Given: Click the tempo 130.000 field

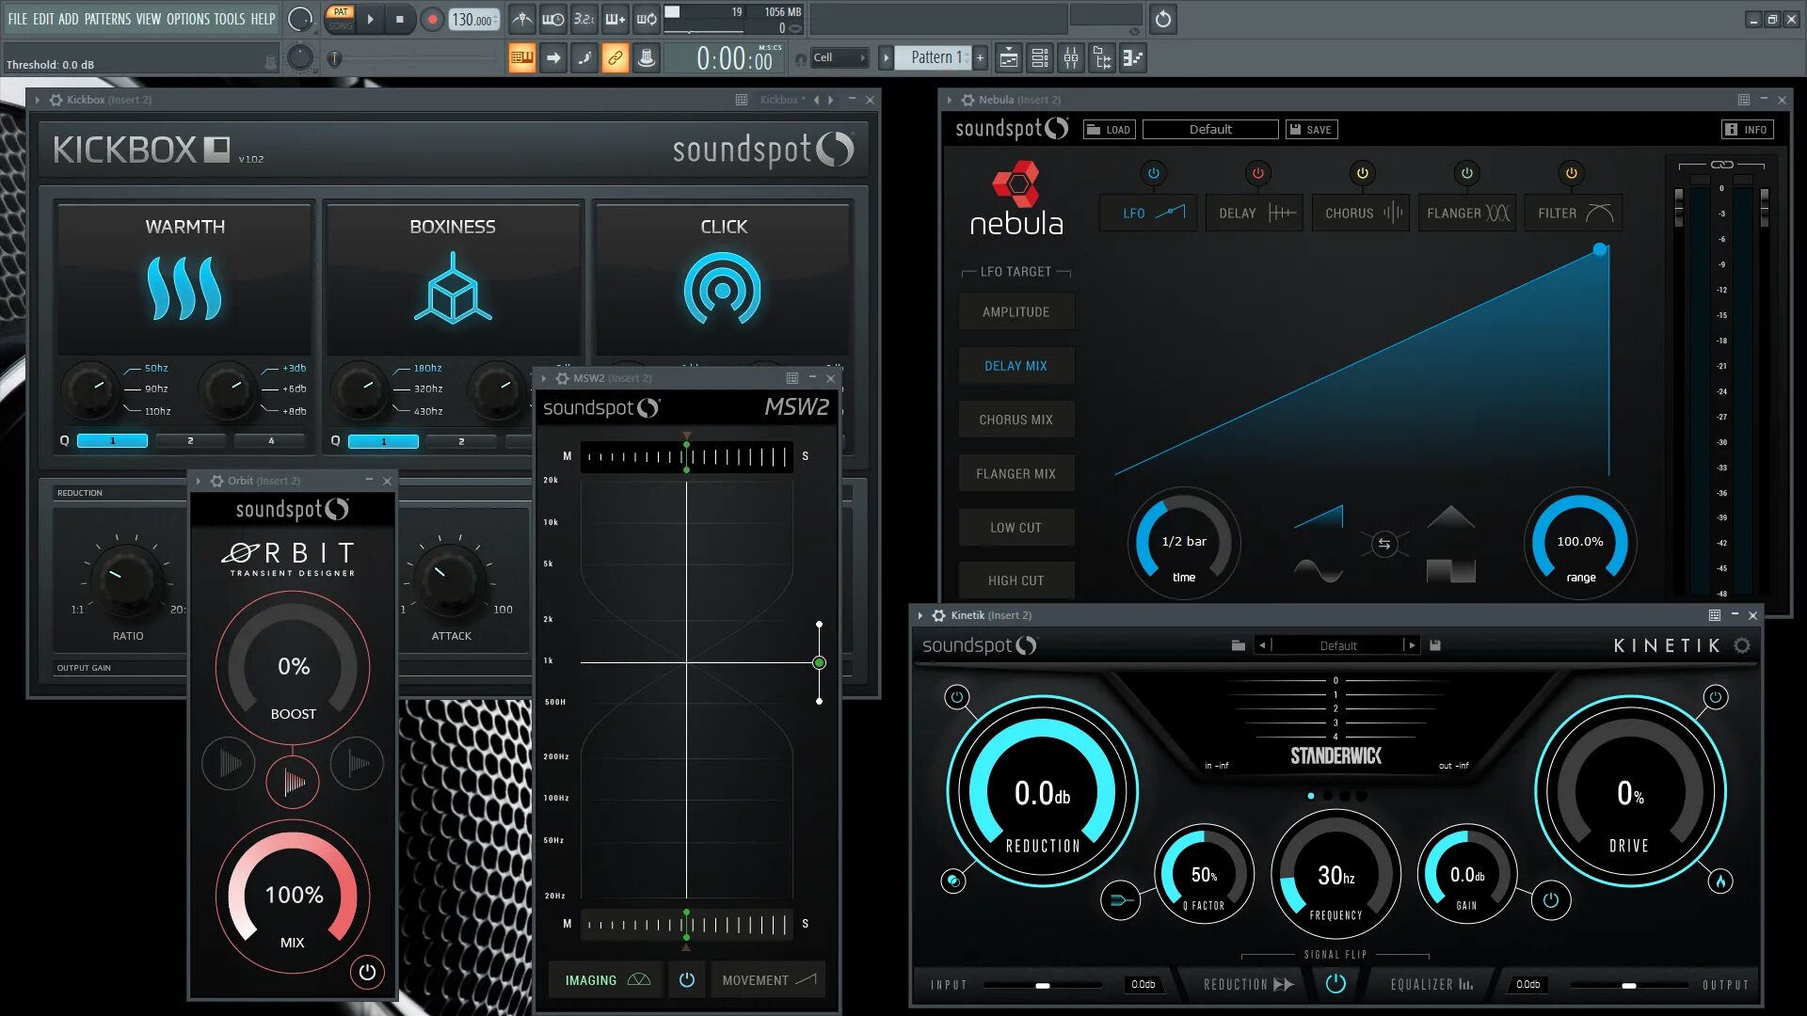Looking at the screenshot, I should click(x=473, y=20).
